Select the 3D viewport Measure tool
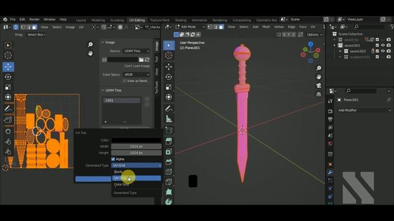This screenshot has width=394, height=221. 169,118
